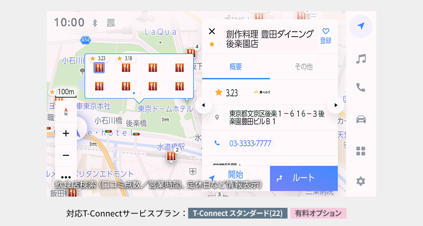Register favorite with heart 登録 icon
The width and height of the screenshot is (423, 226).
(x=325, y=36)
